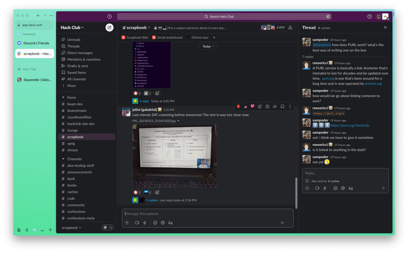Forward juliet's message with the share arrow
The image size is (408, 253).
pyautogui.click(x=275, y=106)
